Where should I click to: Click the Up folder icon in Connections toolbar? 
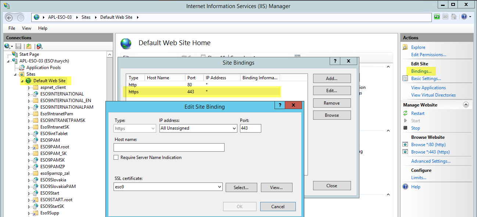(x=29, y=46)
